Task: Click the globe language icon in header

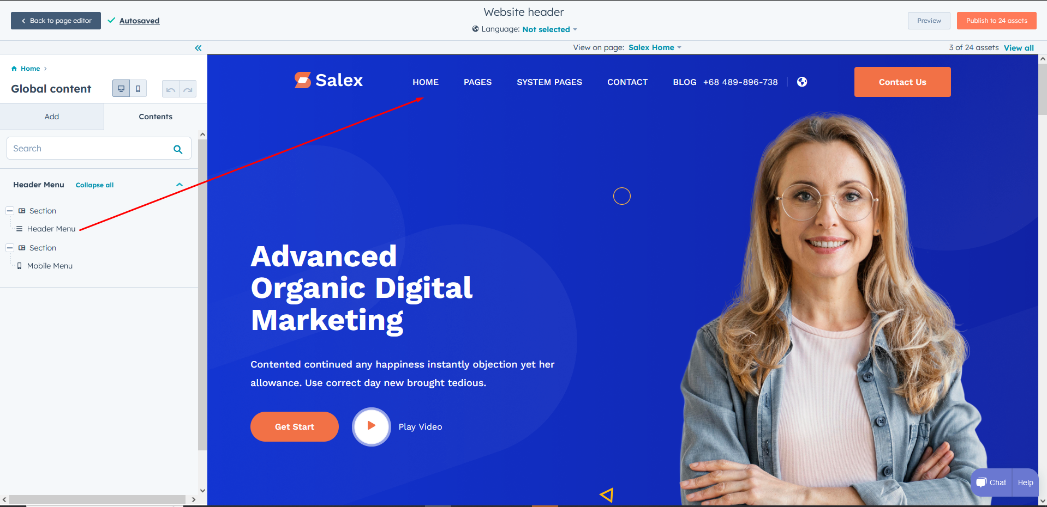Action: tap(802, 82)
